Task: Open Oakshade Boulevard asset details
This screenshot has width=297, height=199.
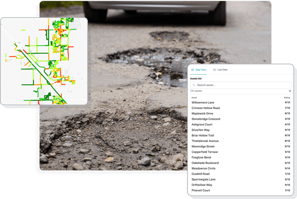Action: (x=205, y=163)
